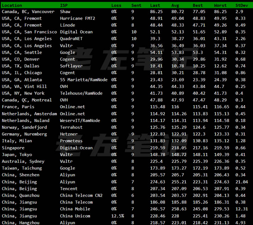Select 'Canada, QC, Montreal' location
Viewport: 253px width, 225px height.
[27, 100]
